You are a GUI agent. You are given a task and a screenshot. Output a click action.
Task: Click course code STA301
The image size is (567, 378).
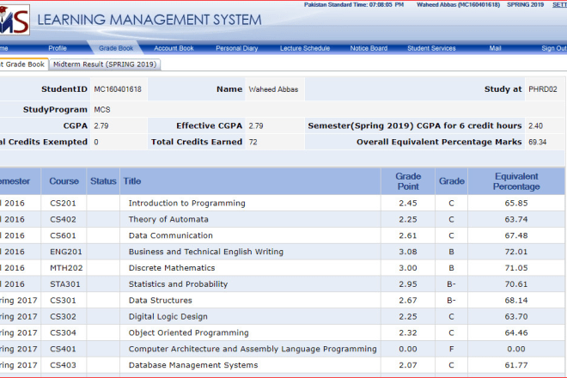point(64,284)
